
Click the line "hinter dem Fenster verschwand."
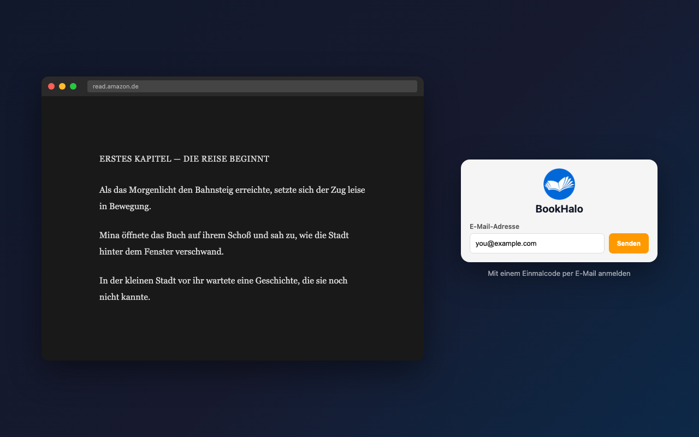[162, 252]
